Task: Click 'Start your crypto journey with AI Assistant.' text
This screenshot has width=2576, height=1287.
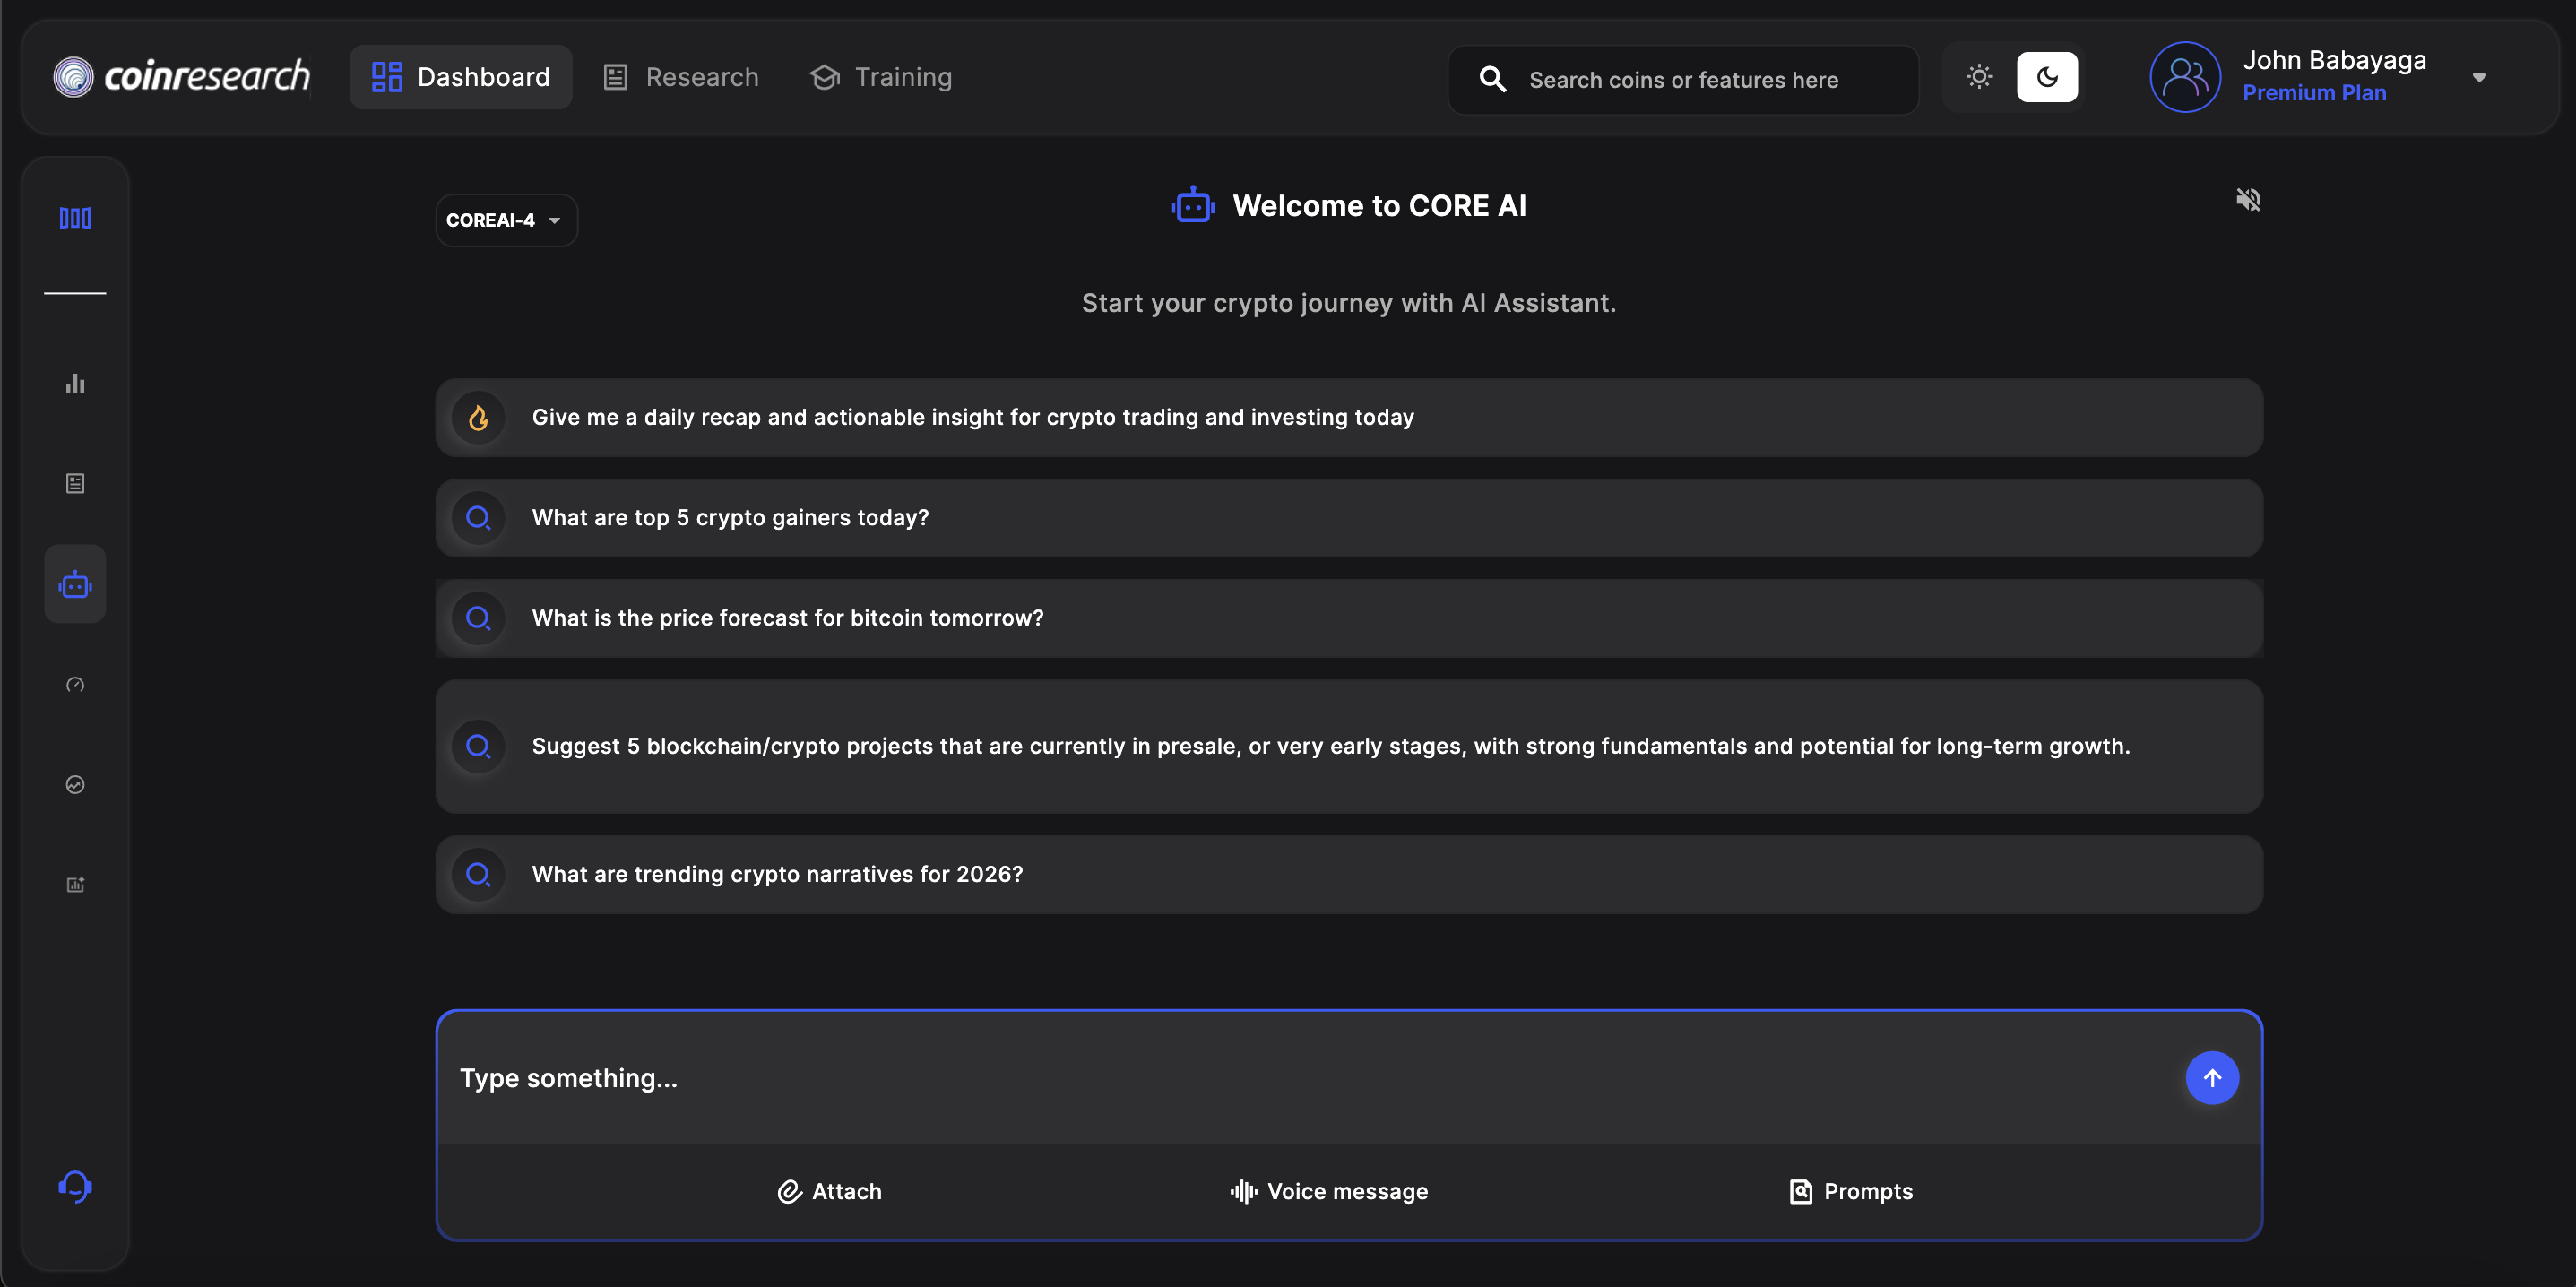Action: (1349, 303)
